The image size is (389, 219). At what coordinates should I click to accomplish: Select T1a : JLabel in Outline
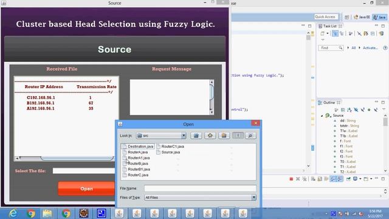(x=348, y=131)
